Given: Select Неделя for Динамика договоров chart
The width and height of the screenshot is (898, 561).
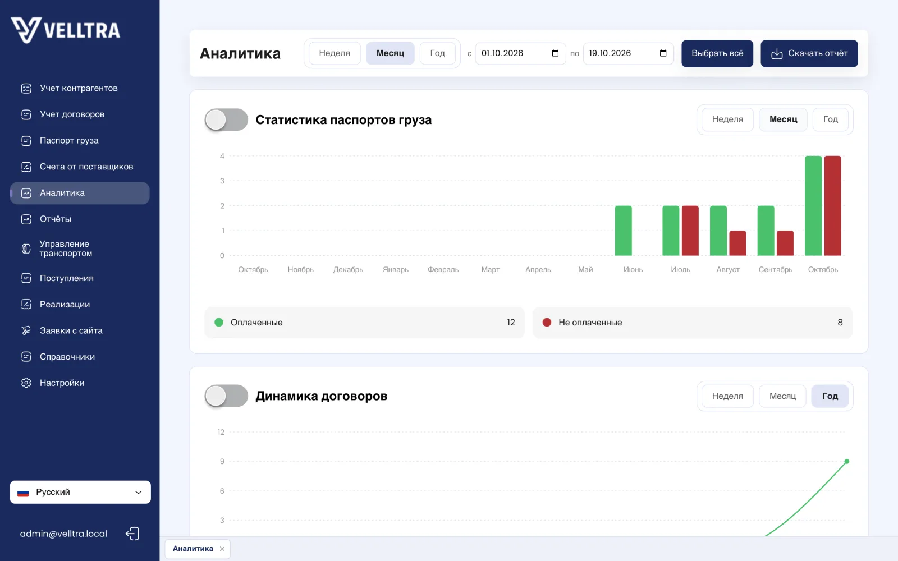Looking at the screenshot, I should pyautogui.click(x=727, y=396).
